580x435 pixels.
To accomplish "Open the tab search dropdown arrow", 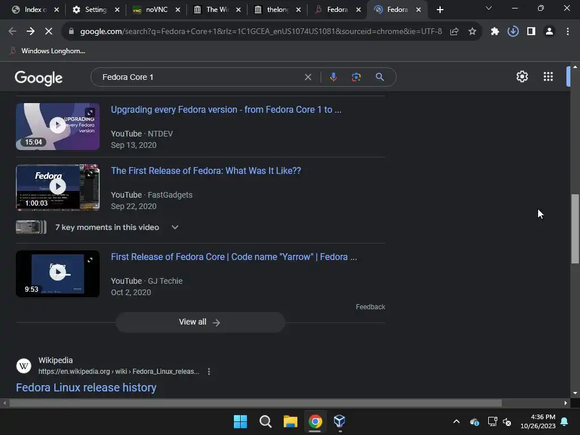I will [x=489, y=8].
